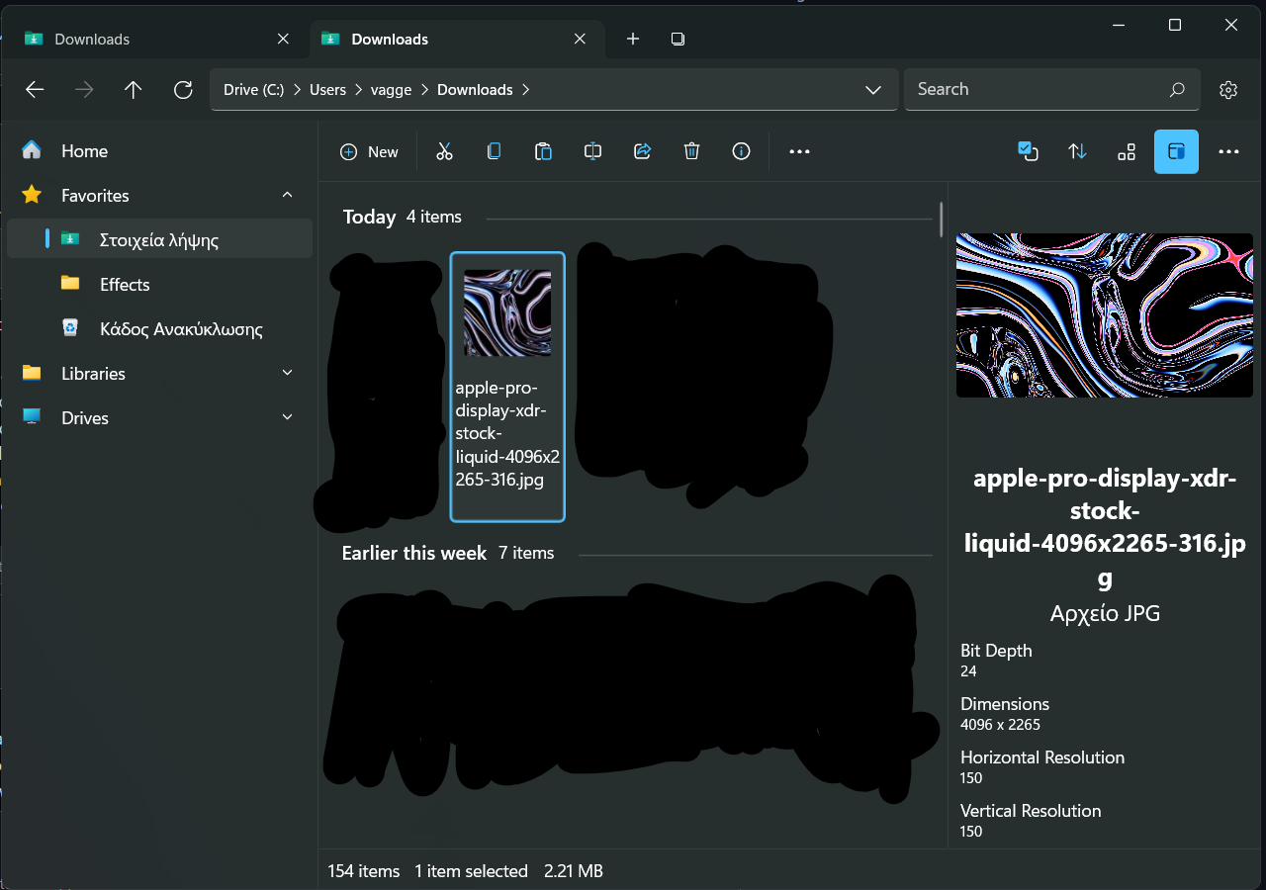Copy the selected file from the toolbar
Screen dimensions: 1266x890
click(x=494, y=151)
